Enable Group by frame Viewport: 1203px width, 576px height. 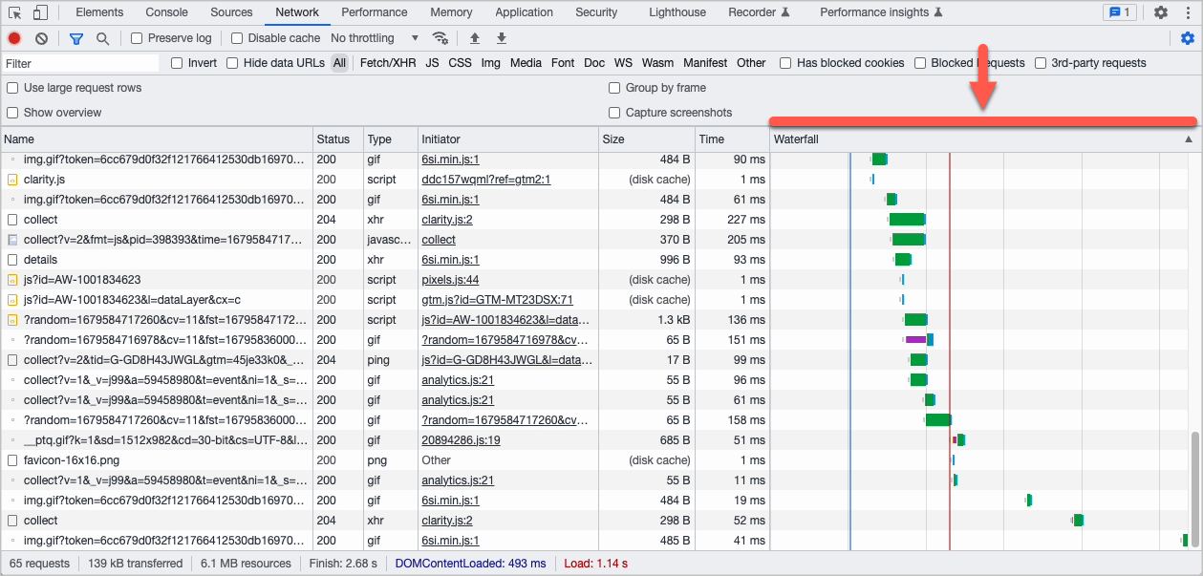(615, 88)
